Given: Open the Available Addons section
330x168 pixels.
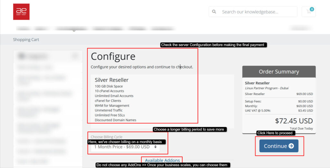Looking at the screenshot, I should pos(162,160).
